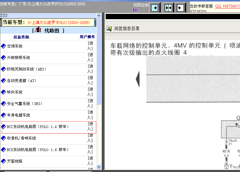Click the book icon for 安全气囊系统（SRS）
This screenshot has width=240, height=172.
[3, 104]
